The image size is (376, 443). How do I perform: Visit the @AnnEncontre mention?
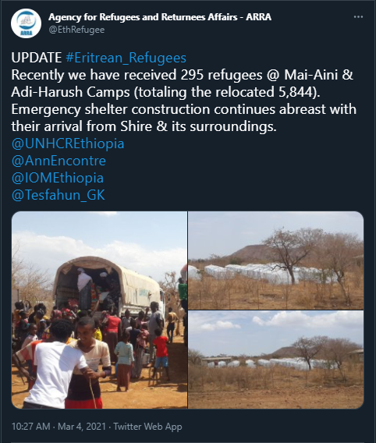pos(59,161)
